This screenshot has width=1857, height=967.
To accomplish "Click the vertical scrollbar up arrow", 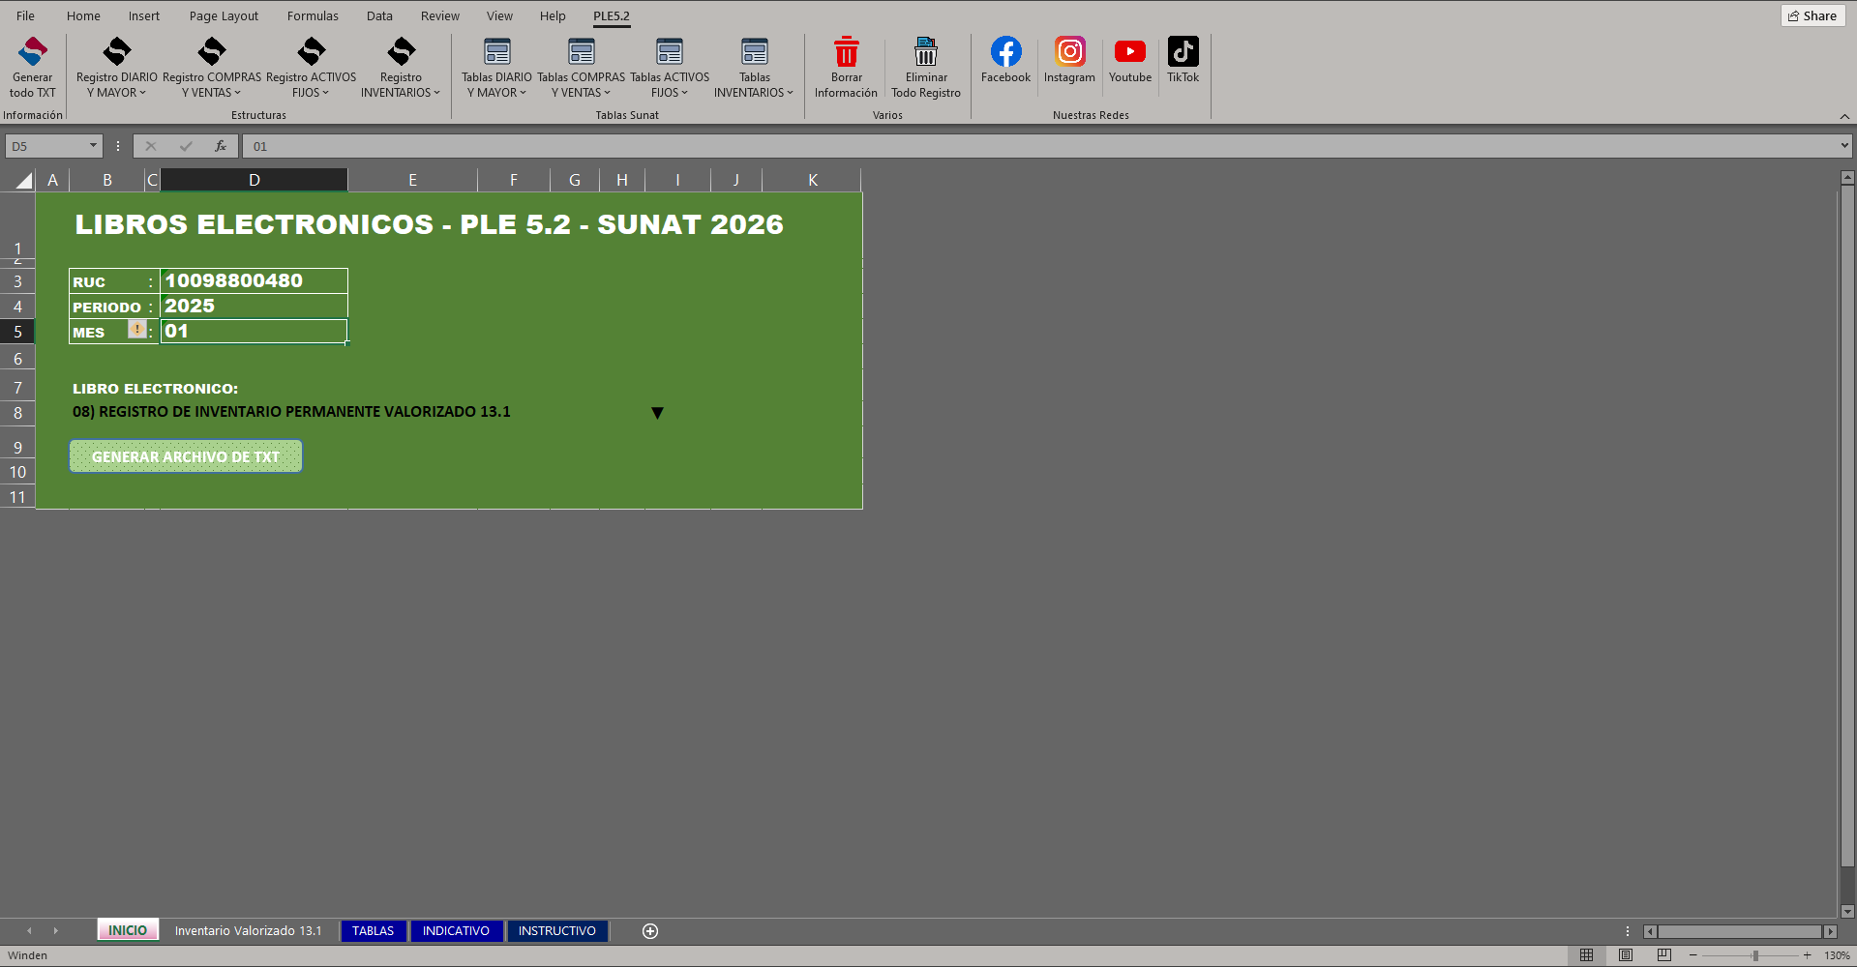I will click(1847, 178).
